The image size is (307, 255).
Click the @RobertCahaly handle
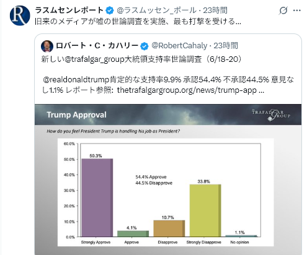pos(179,46)
